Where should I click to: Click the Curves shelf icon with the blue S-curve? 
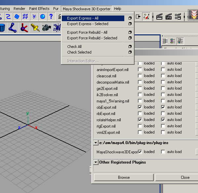(x=8, y=17)
